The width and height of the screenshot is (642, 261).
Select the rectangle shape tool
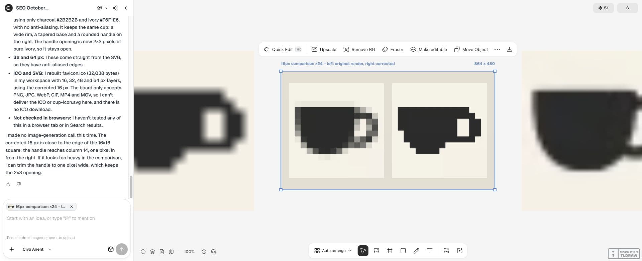point(403,251)
